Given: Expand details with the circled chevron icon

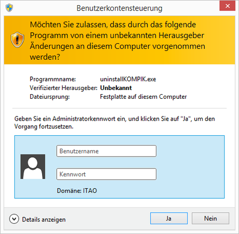Looking at the screenshot, I should tap(14, 219).
